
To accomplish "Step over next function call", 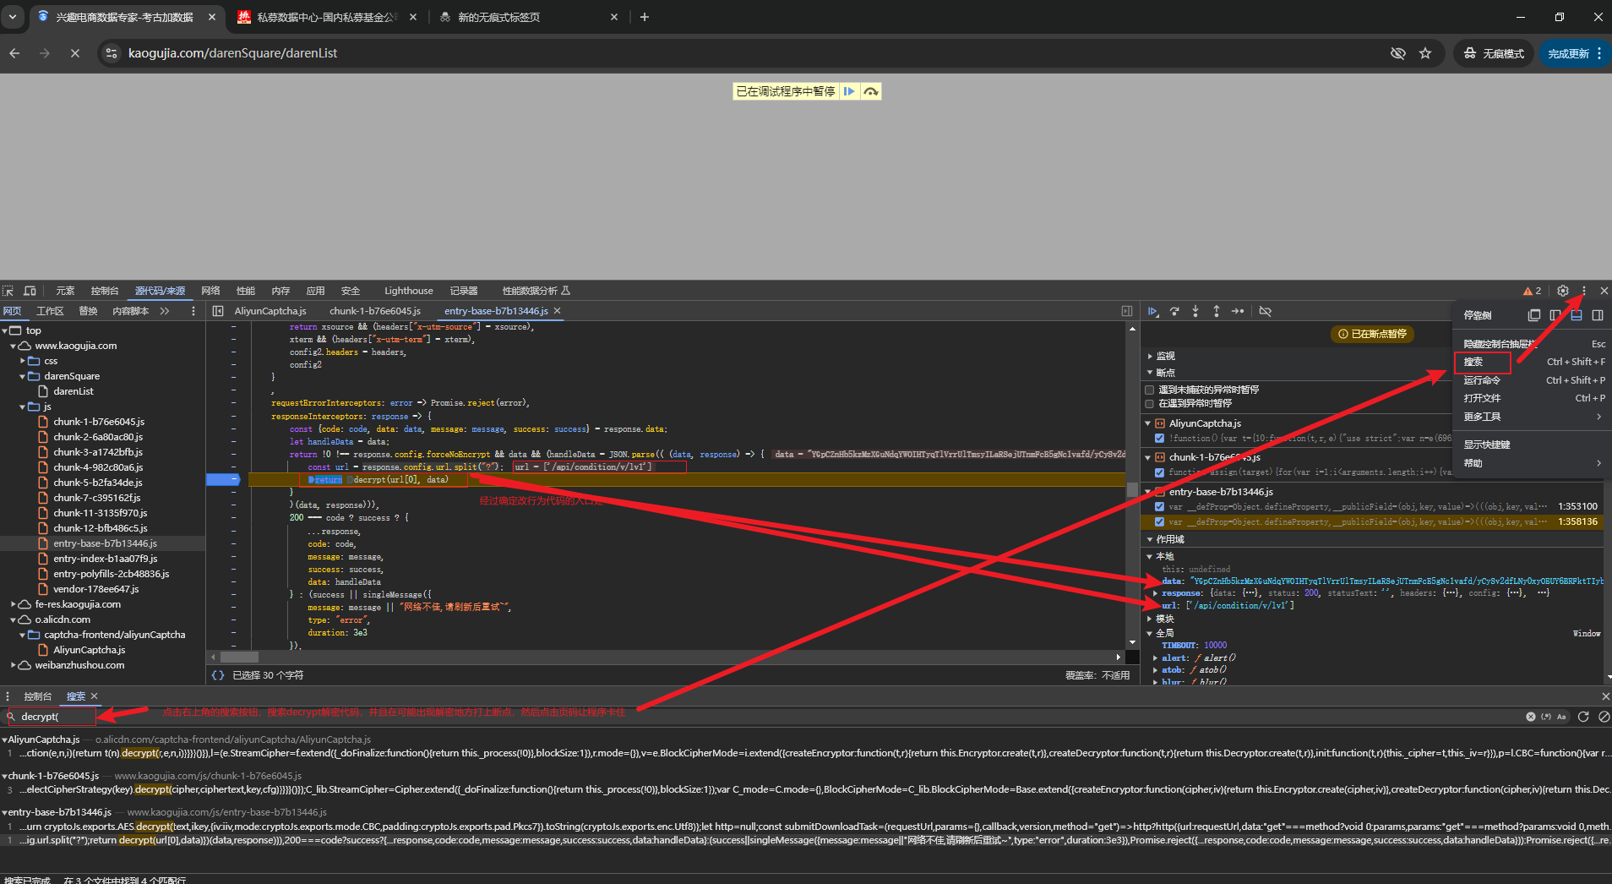I will [x=1174, y=312].
